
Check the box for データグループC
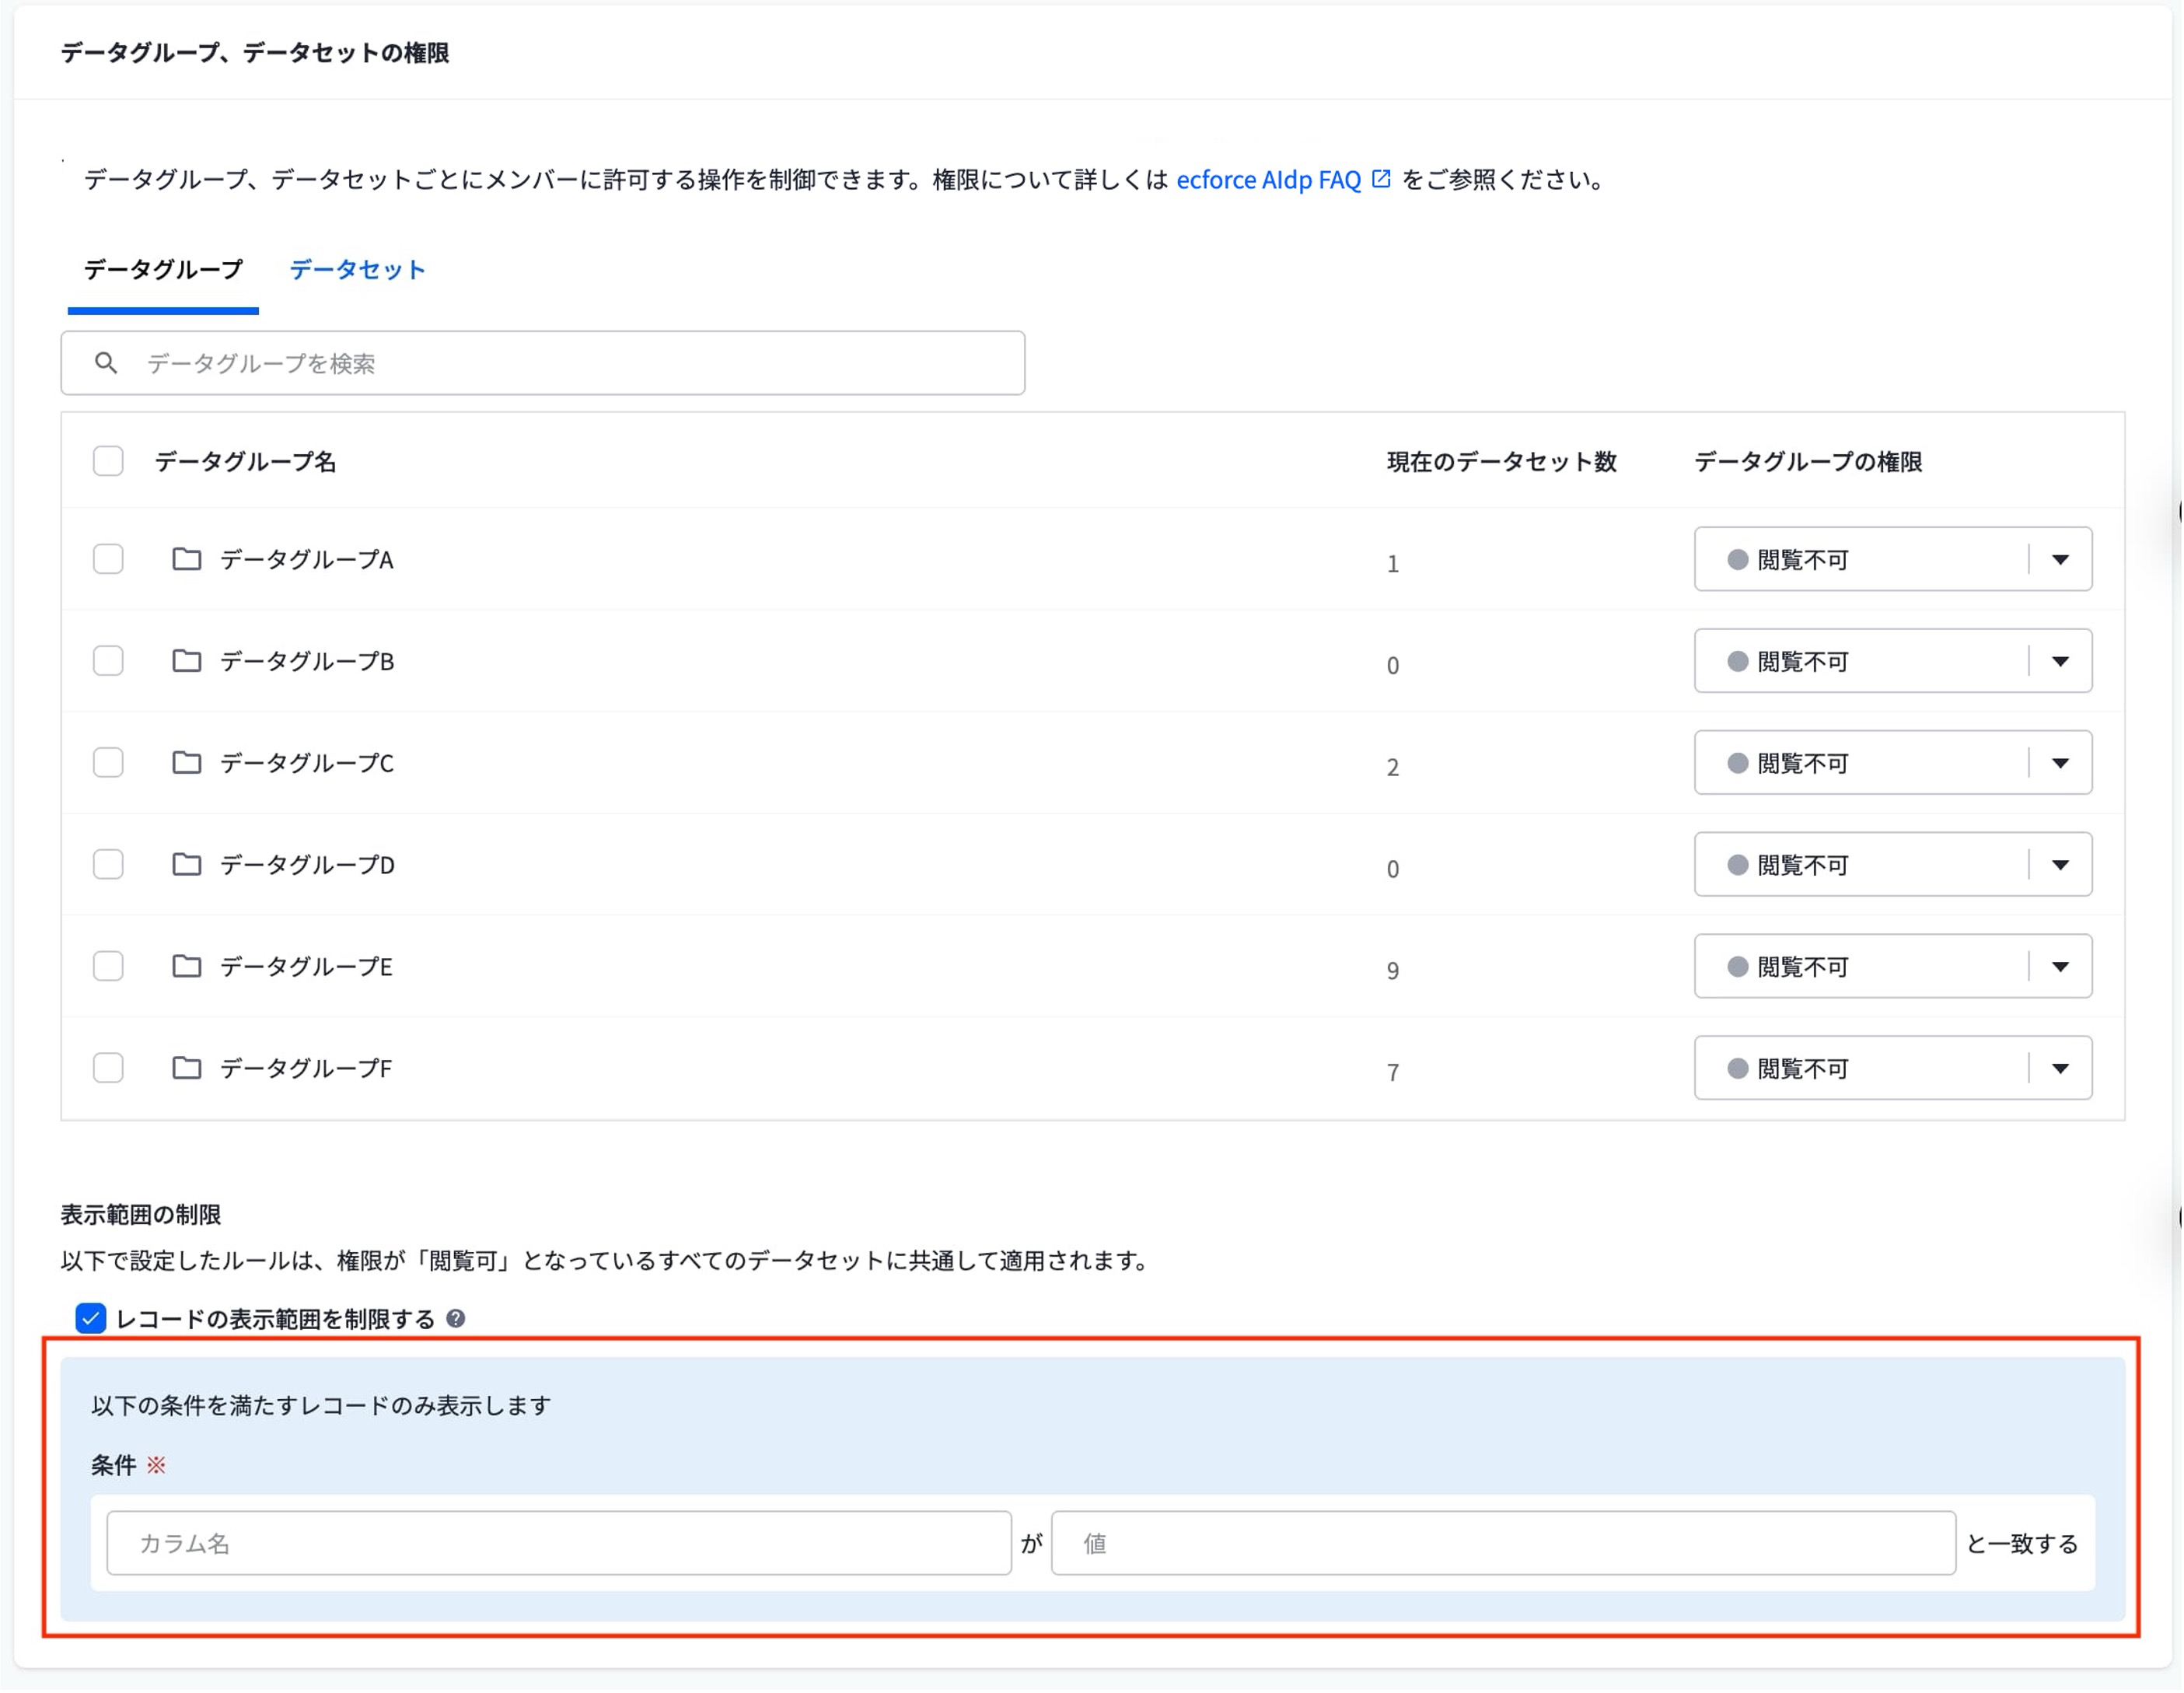(x=108, y=763)
